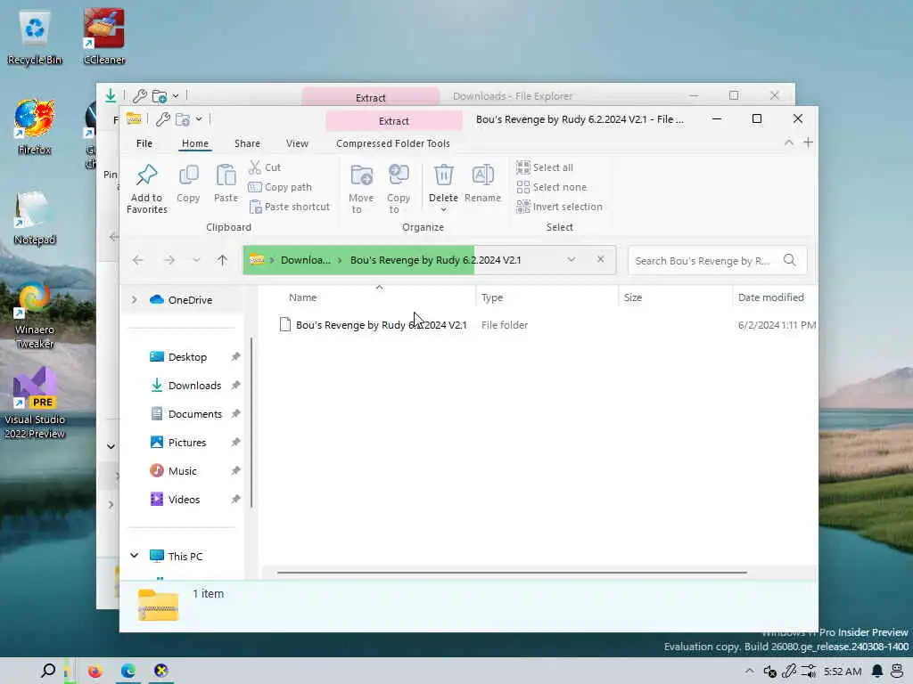913x684 pixels.
Task: Click the horizontal scrollbar in file list
Action: coord(512,573)
